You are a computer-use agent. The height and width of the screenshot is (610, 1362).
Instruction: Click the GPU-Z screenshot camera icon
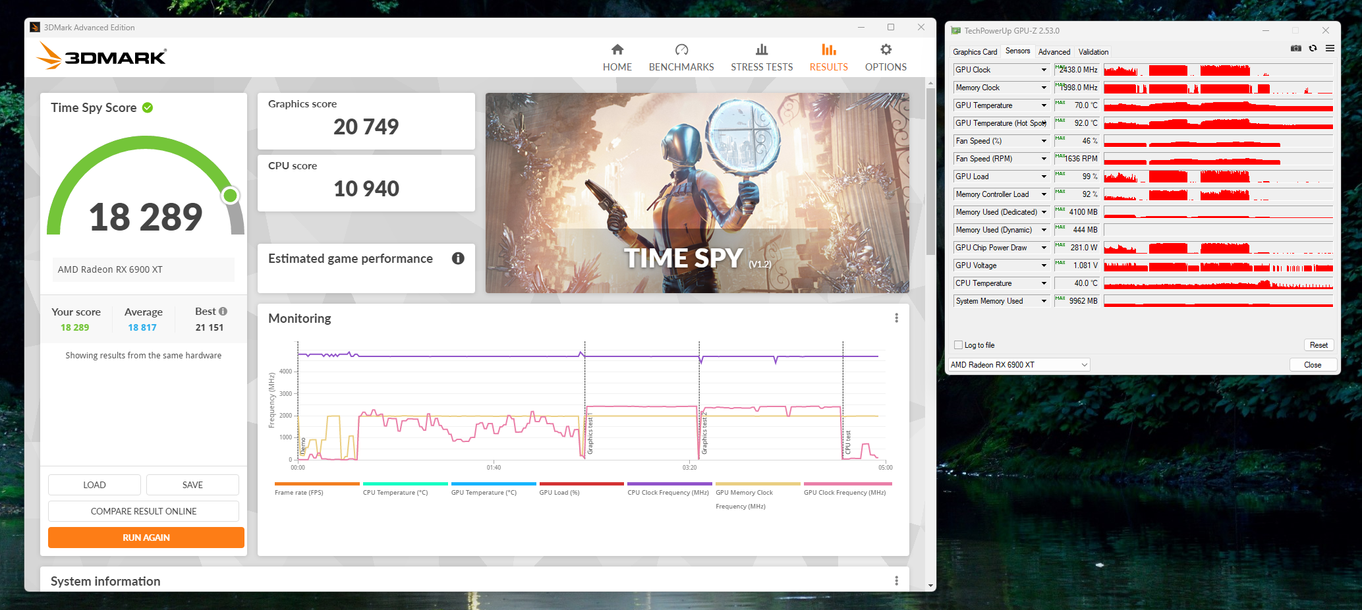[x=1296, y=48]
